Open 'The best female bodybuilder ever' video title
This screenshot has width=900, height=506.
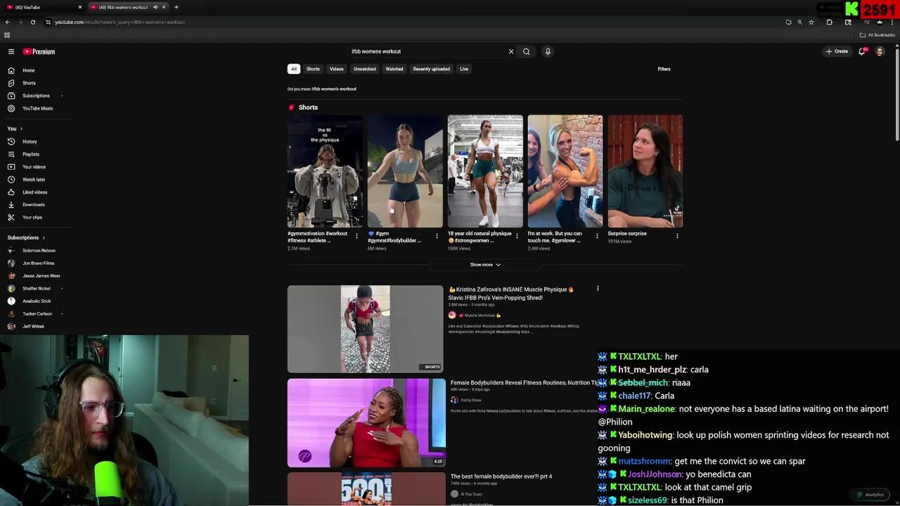pos(501,476)
